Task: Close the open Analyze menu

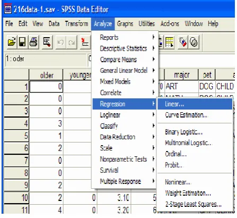Action: (x=103, y=24)
